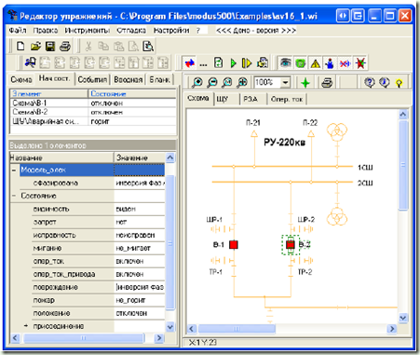This screenshot has height=355, width=420.
Task: Click the П-21 line label
Action: click(x=253, y=123)
